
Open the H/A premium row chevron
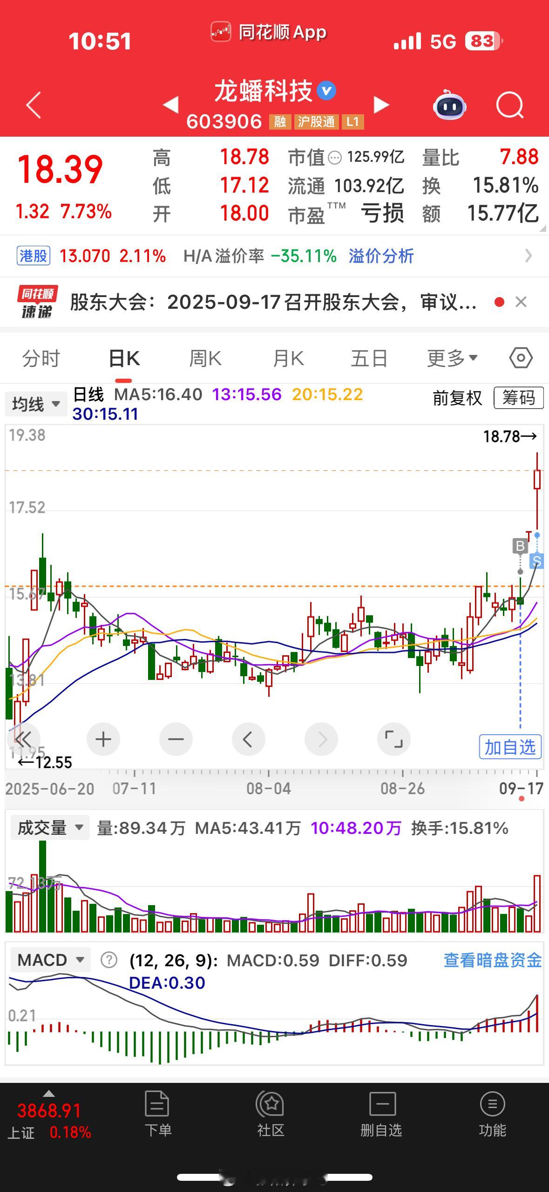click(x=528, y=256)
